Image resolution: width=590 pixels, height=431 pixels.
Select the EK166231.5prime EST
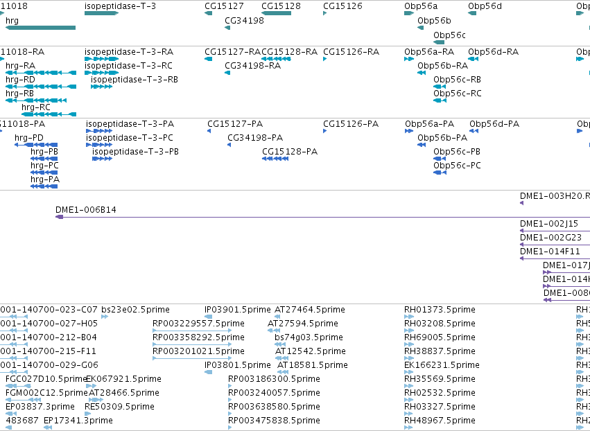coord(409,372)
